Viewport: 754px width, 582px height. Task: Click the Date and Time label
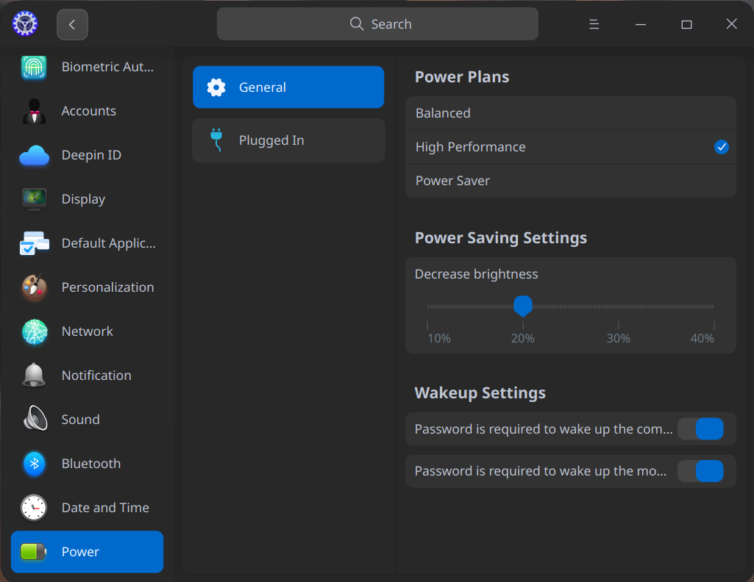pyautogui.click(x=105, y=508)
